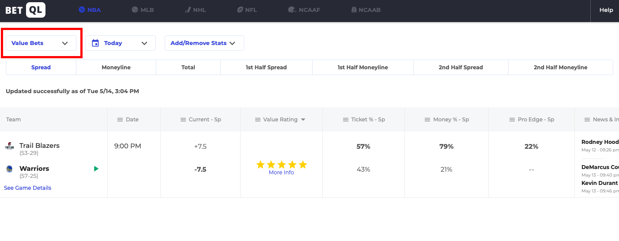
Task: Click the More Info link
Action: click(x=281, y=173)
